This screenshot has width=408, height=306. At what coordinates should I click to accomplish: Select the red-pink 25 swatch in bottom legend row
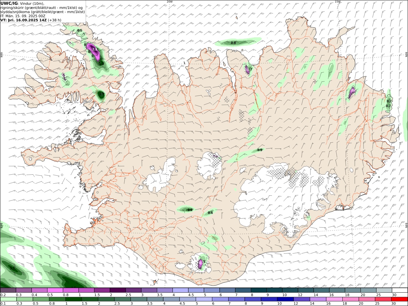[x=383, y=299]
